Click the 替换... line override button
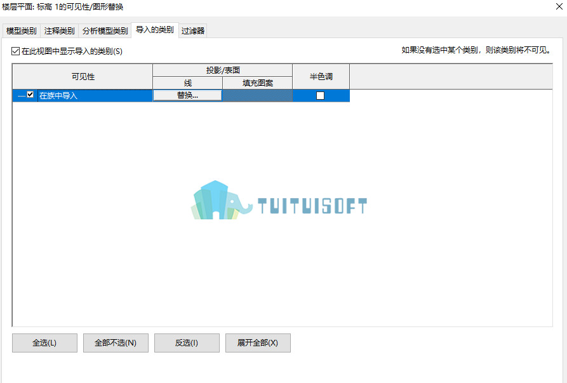The image size is (567, 383). pos(187,95)
